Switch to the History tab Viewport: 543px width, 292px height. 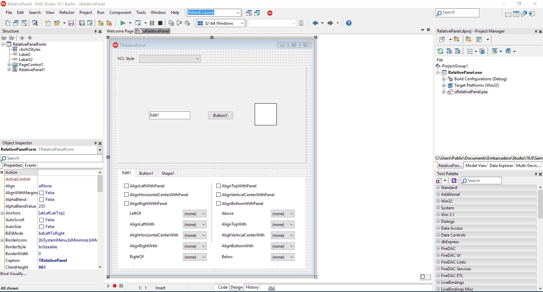252,287
